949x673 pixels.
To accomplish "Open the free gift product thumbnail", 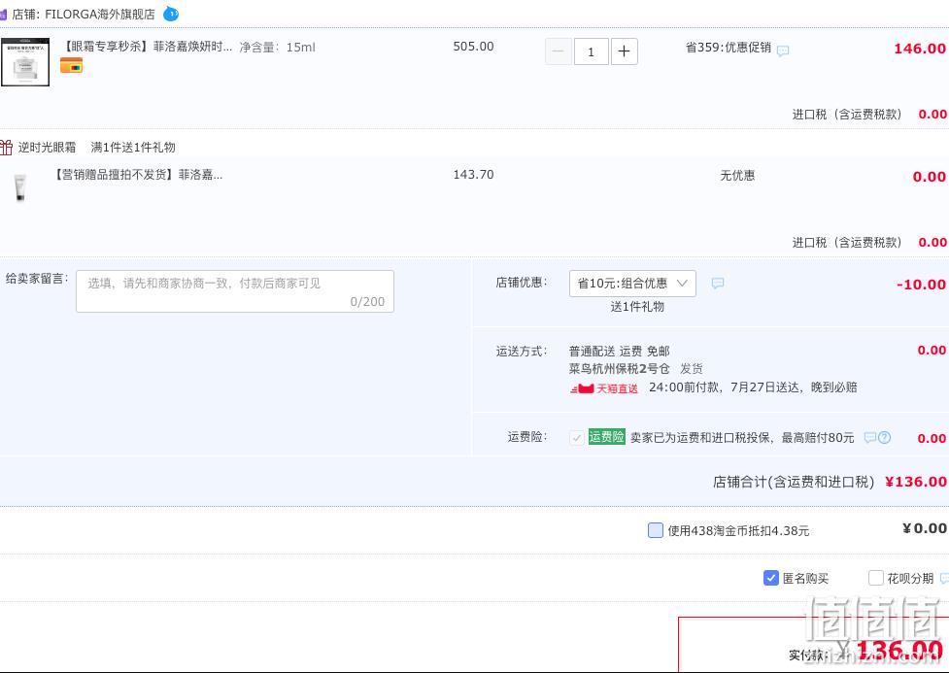I will pos(20,187).
